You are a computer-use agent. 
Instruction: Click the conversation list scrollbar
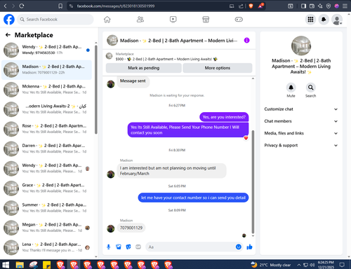95,90
